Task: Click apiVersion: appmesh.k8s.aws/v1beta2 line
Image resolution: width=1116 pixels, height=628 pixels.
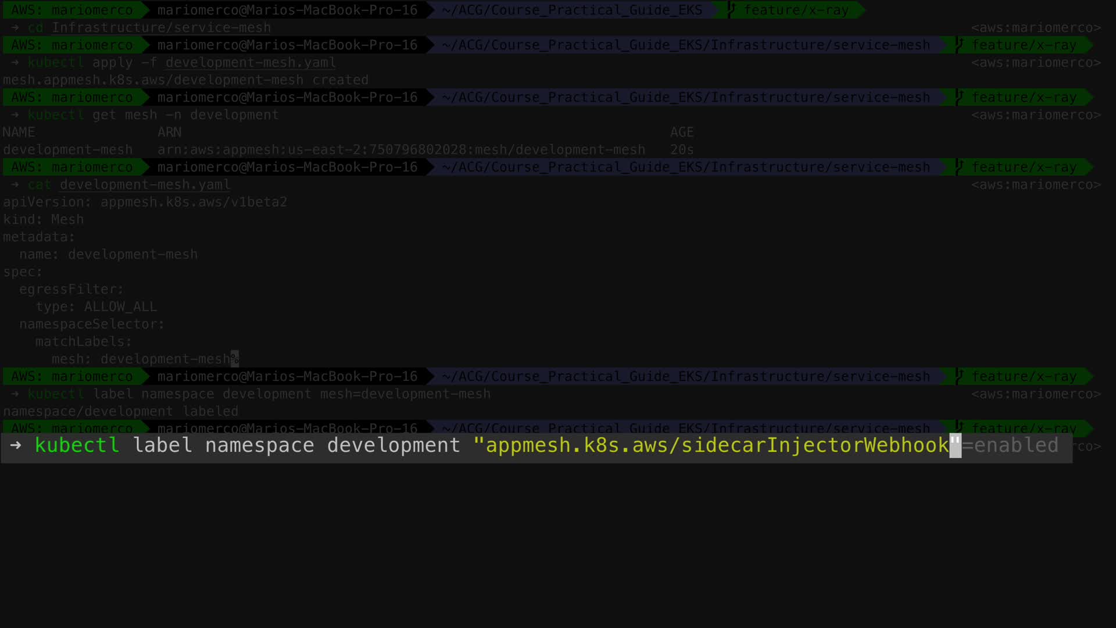Action: tap(145, 202)
